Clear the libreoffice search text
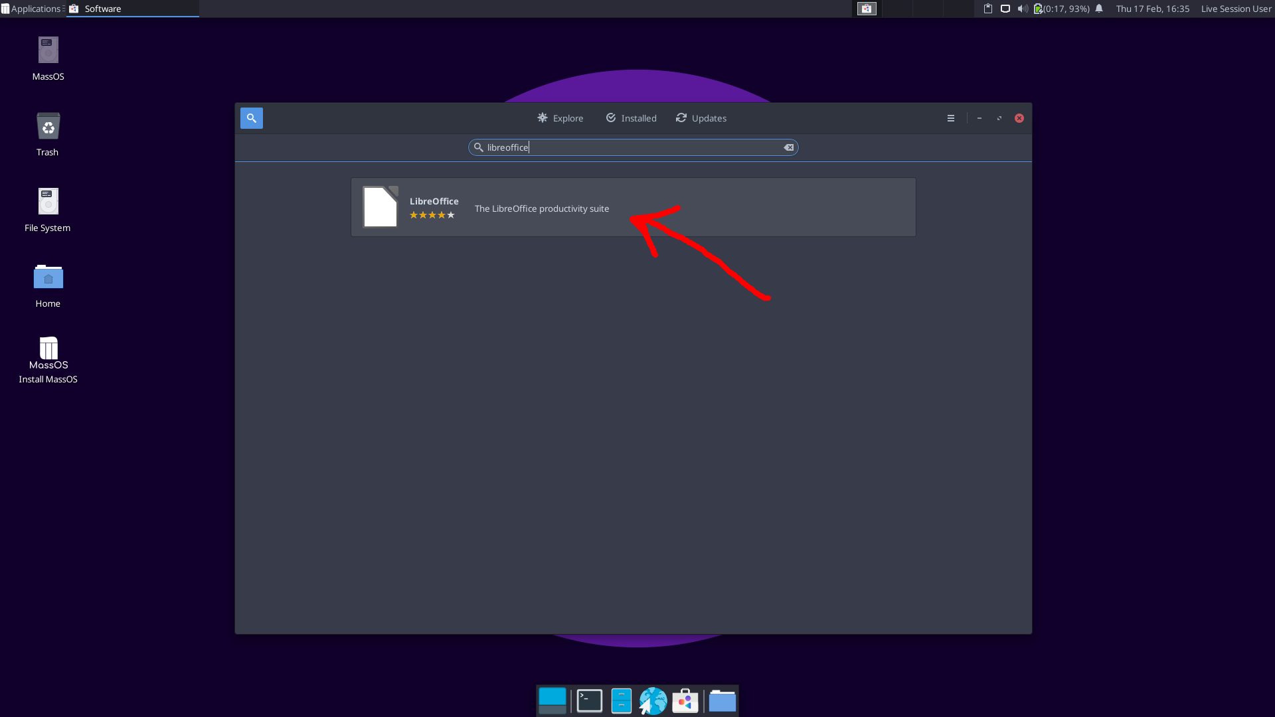 (x=789, y=147)
